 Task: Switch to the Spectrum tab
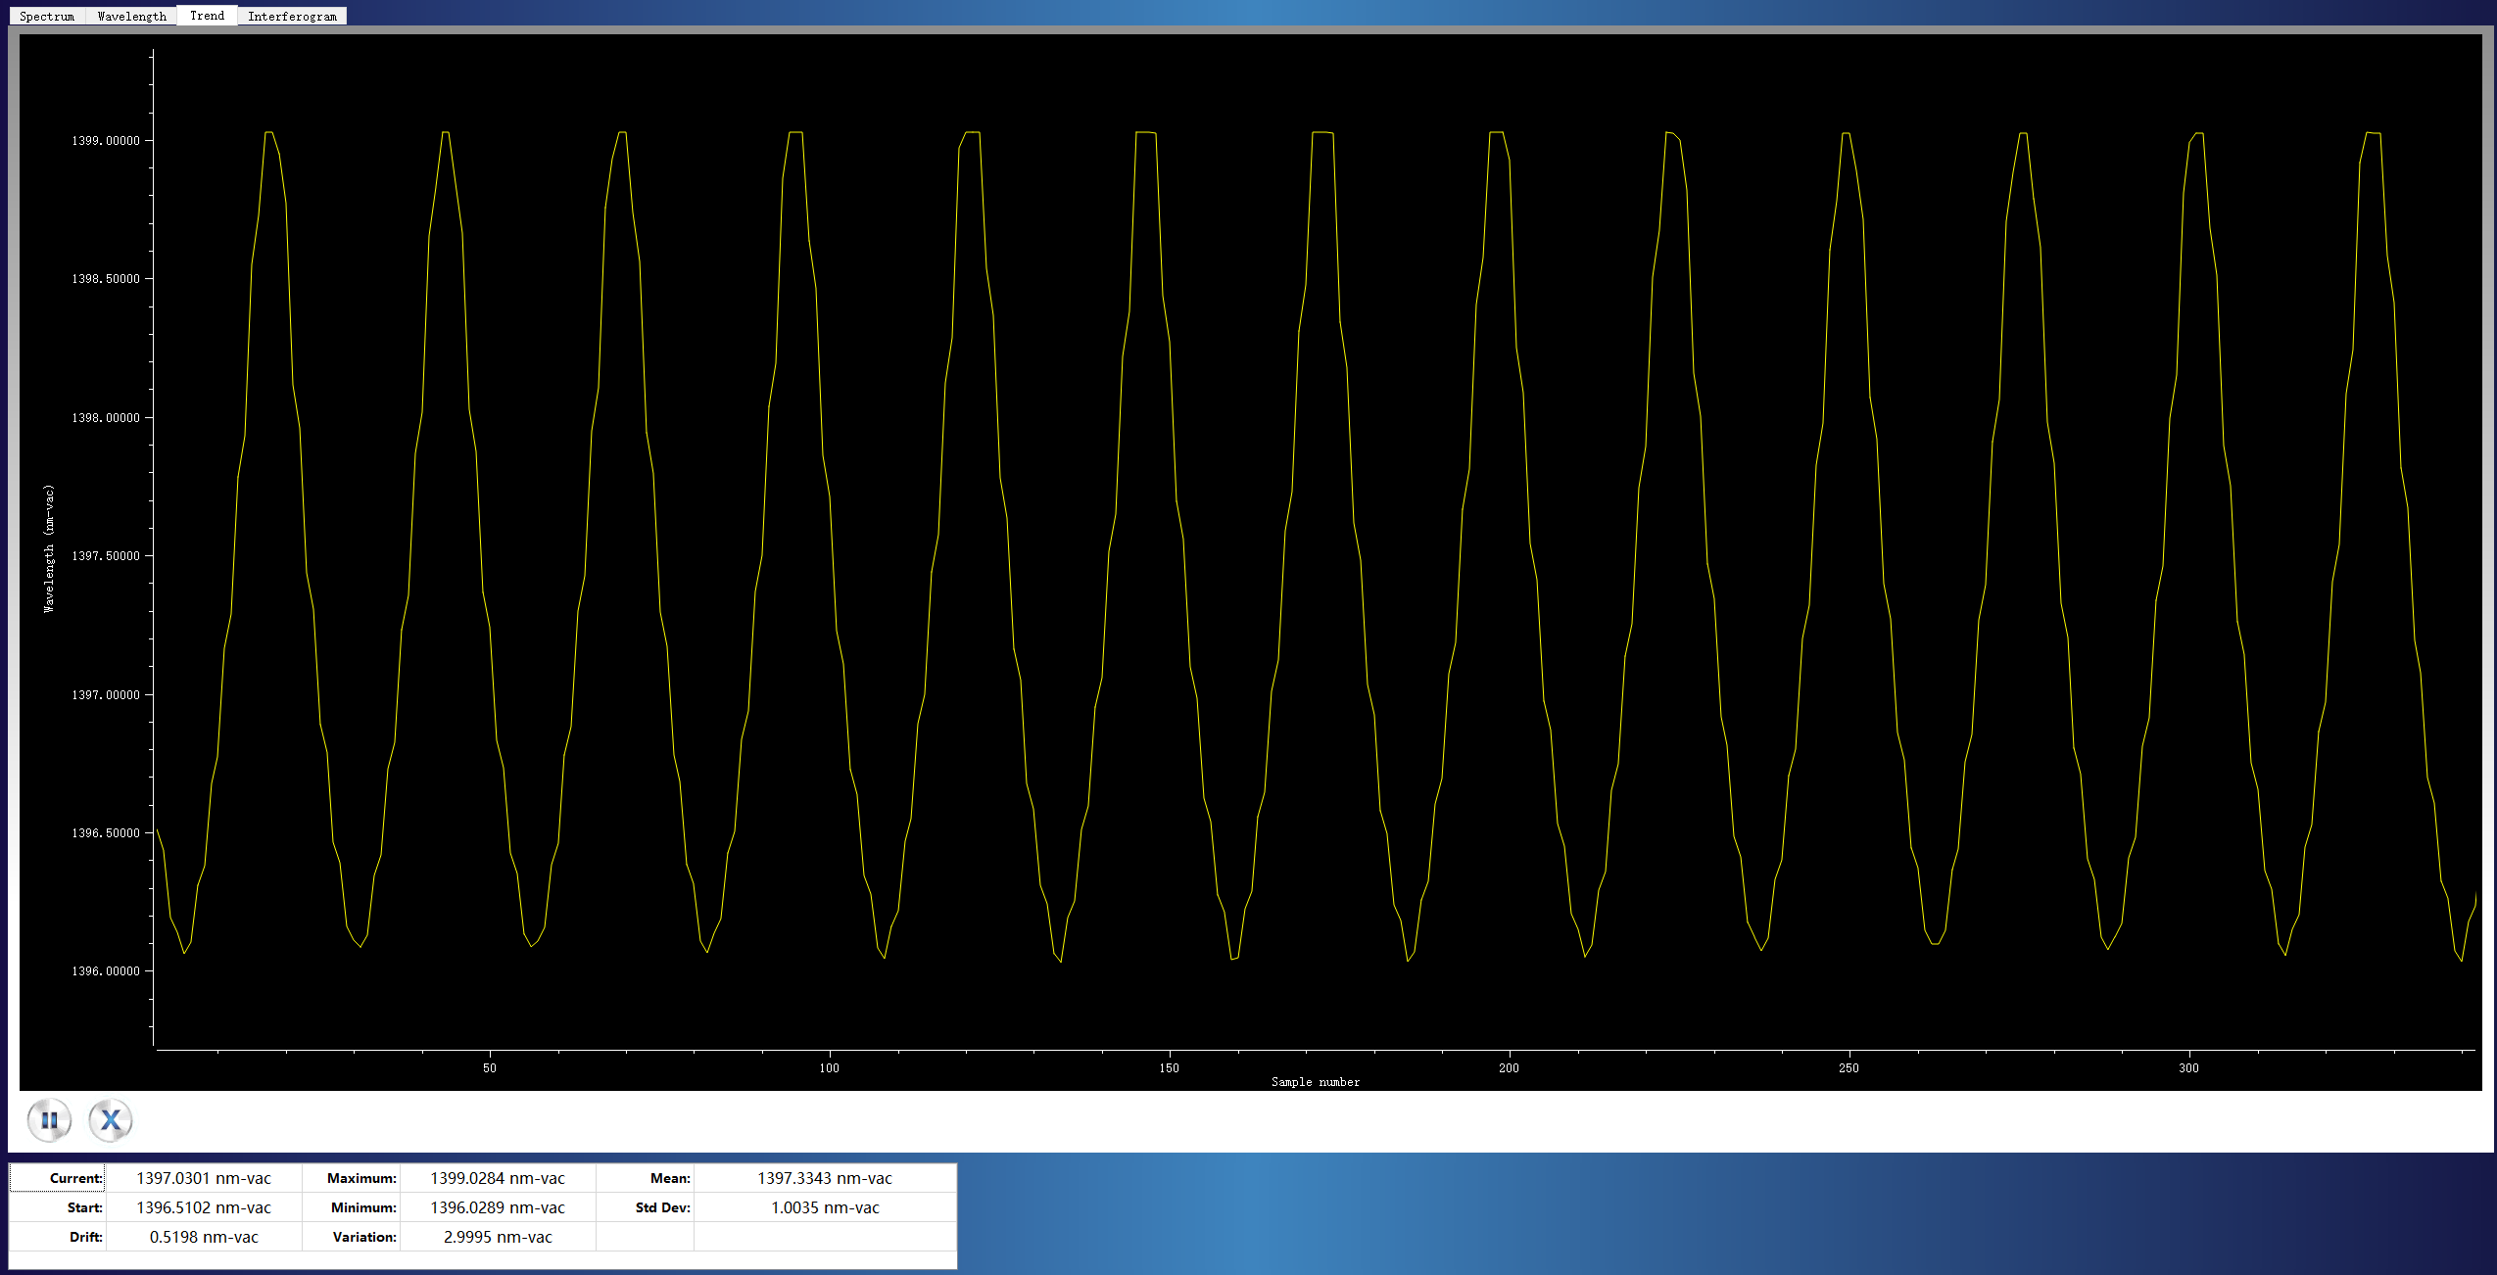47,16
